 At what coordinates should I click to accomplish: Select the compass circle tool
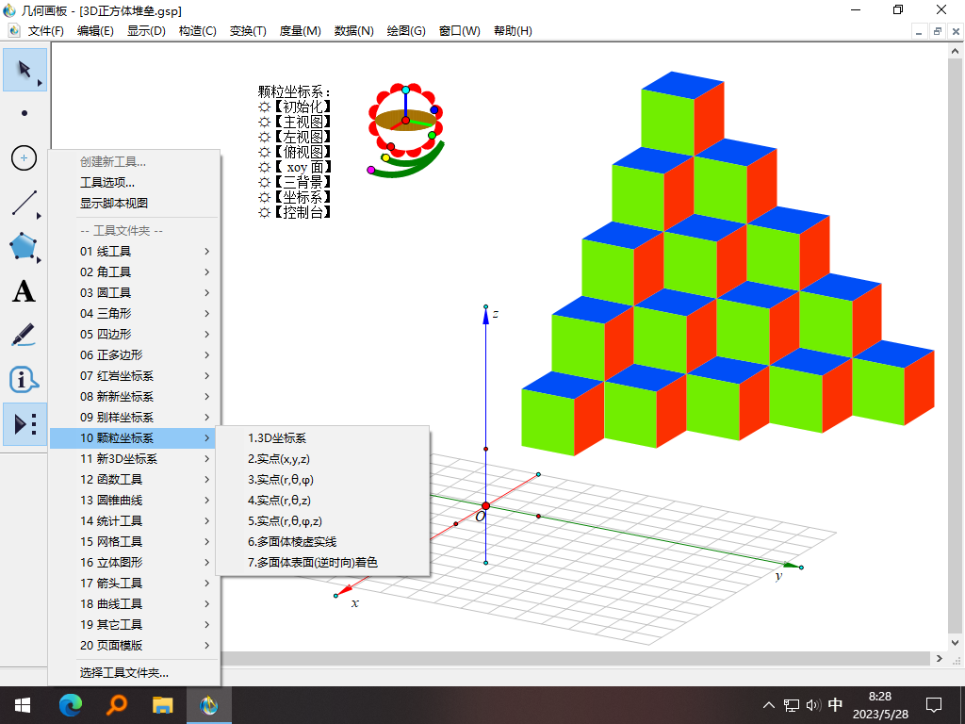[x=23, y=158]
